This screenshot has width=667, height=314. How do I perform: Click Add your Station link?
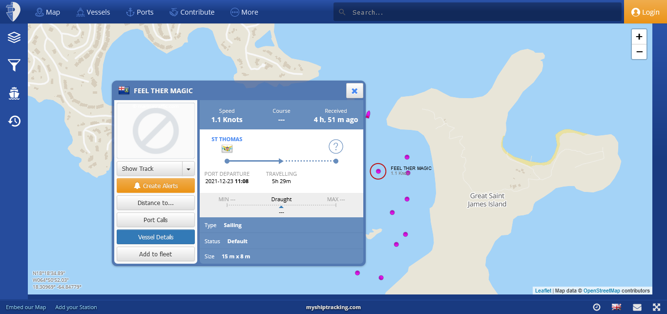coord(76,307)
